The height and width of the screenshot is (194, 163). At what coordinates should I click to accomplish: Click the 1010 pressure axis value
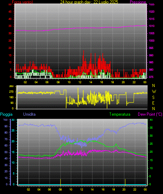click(151, 26)
